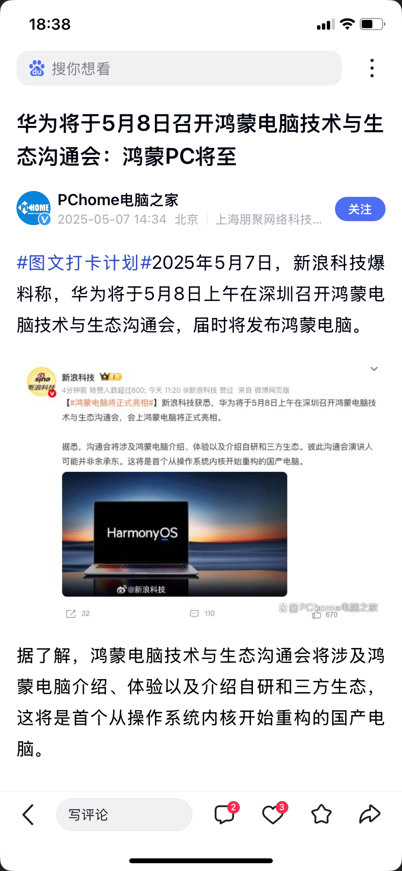Tap the thumbs-up icon showing 670
The image size is (402, 871).
coord(317,615)
